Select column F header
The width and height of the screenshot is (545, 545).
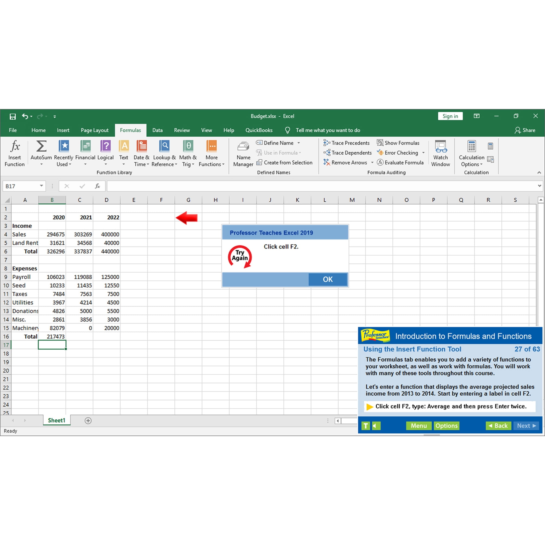161,200
